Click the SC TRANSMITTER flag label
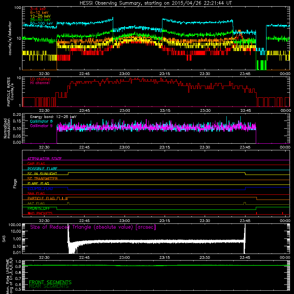 coord(43,179)
